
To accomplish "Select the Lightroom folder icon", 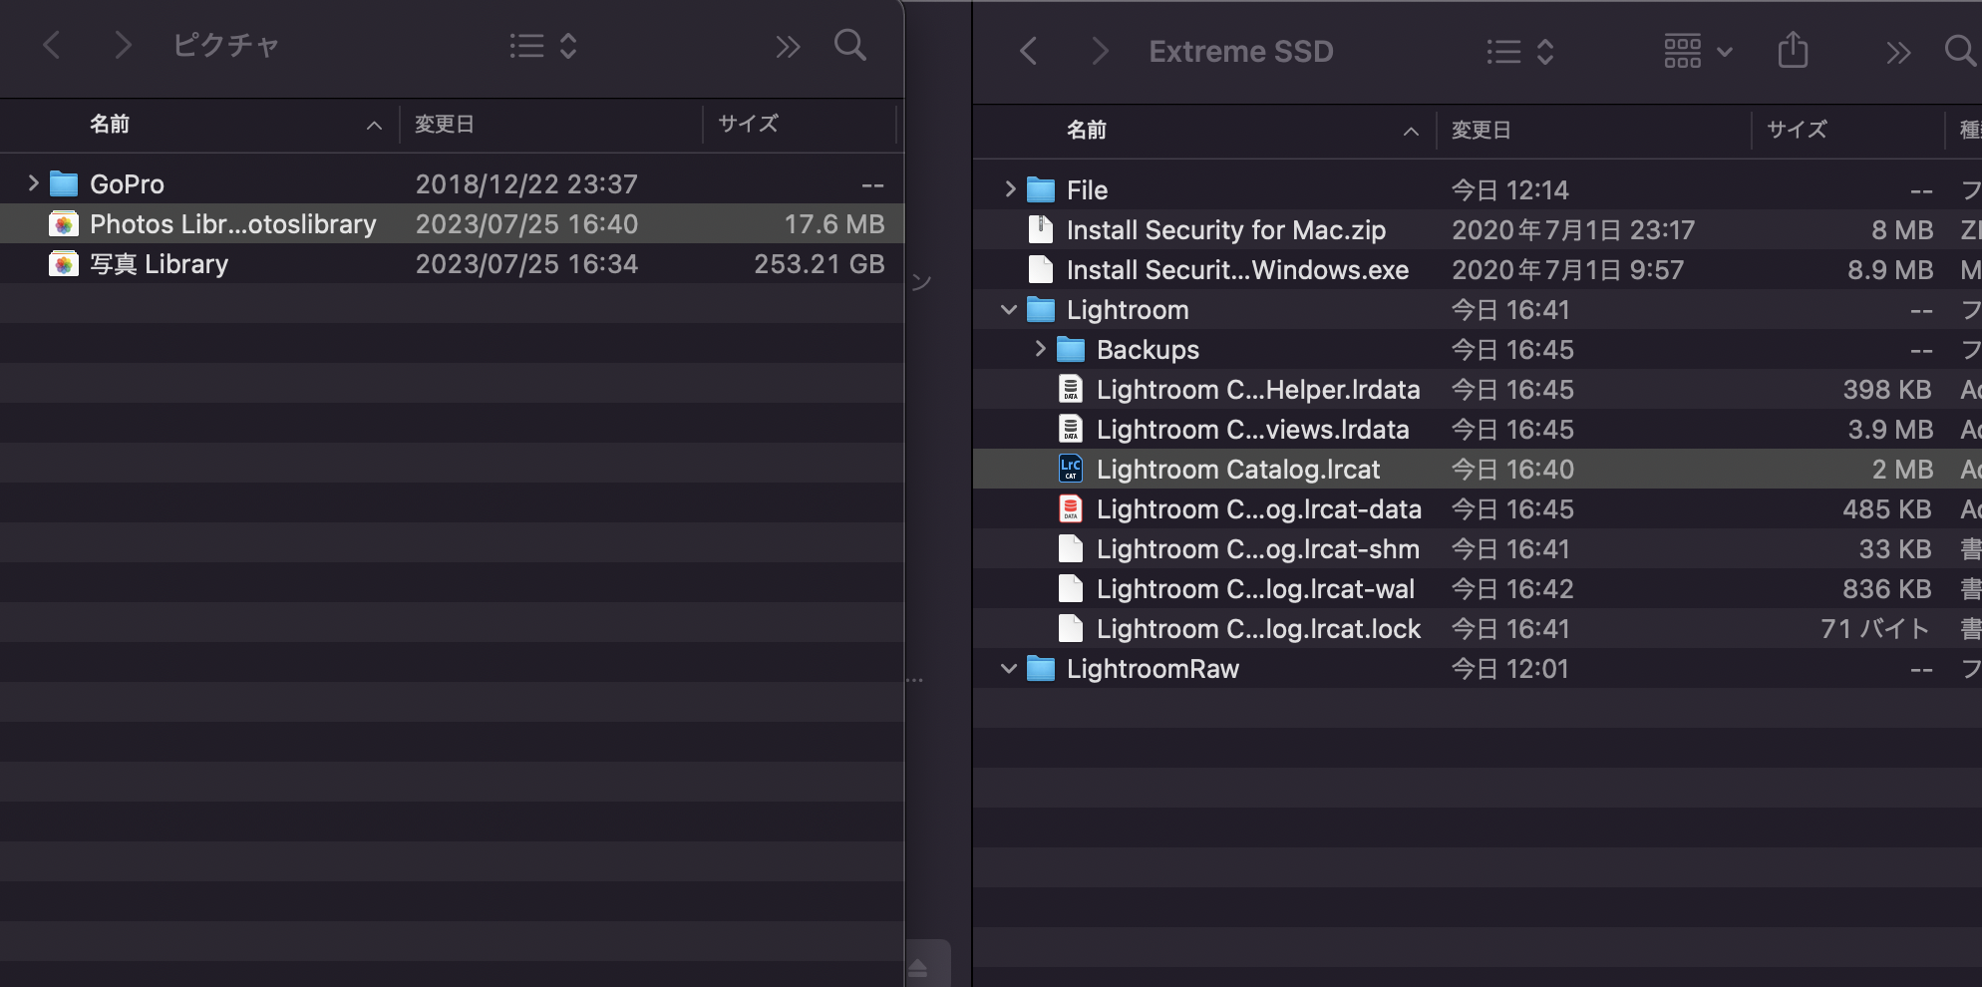I will (x=1041, y=310).
